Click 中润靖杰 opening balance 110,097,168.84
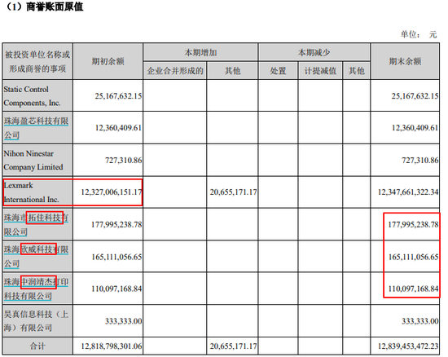 coord(116,289)
